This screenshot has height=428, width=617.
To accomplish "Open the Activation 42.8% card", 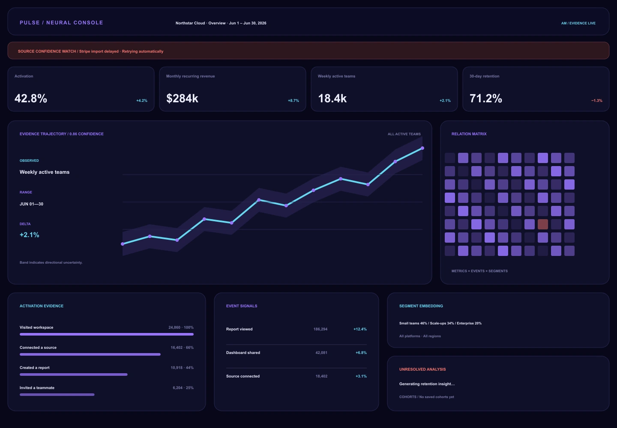I will point(81,89).
